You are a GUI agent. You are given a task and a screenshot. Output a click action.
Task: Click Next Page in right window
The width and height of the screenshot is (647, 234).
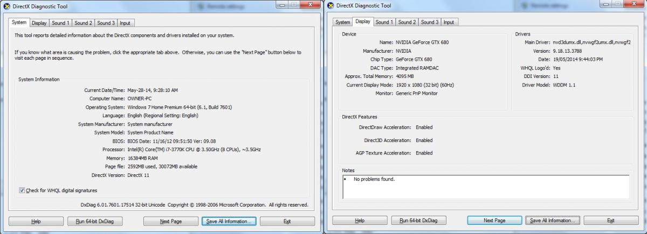(x=494, y=221)
